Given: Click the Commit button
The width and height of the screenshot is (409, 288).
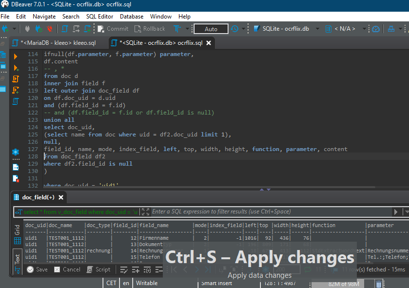Looking at the screenshot, I should click(113, 29).
